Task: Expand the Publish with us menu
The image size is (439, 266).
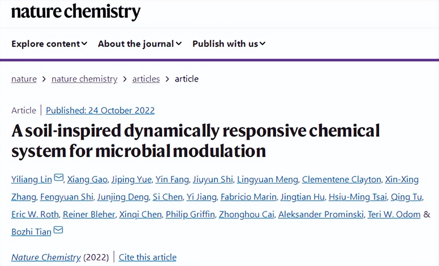Action: click(x=229, y=44)
